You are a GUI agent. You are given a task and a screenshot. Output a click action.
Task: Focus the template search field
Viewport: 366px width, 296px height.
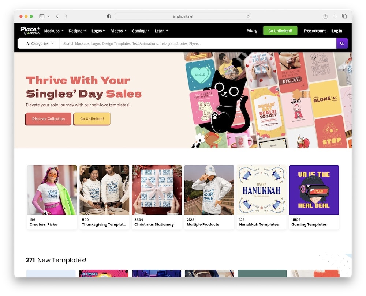click(198, 43)
